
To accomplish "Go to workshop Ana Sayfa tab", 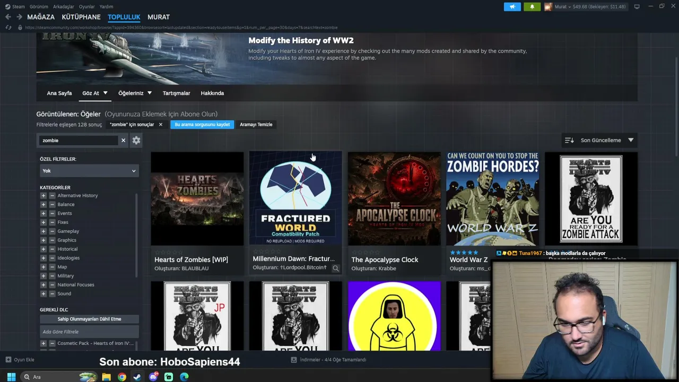I will click(x=59, y=93).
